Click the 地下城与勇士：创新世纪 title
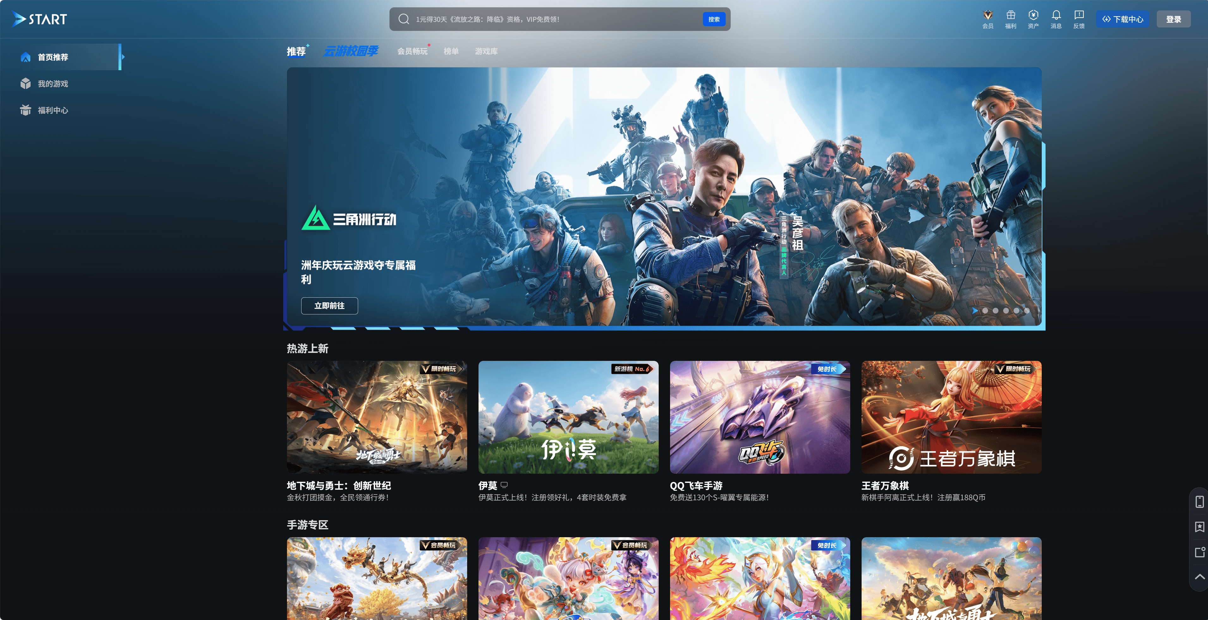This screenshot has width=1208, height=620. point(339,485)
